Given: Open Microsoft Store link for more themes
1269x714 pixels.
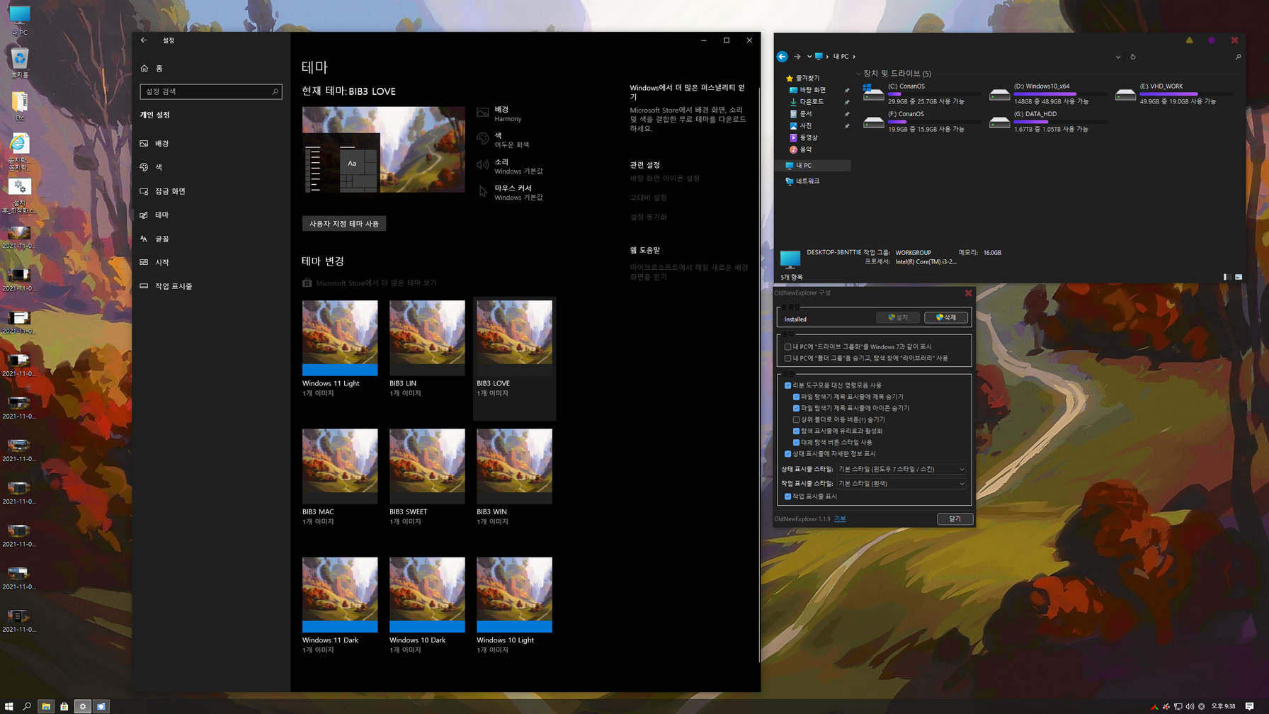Looking at the screenshot, I should point(370,283).
